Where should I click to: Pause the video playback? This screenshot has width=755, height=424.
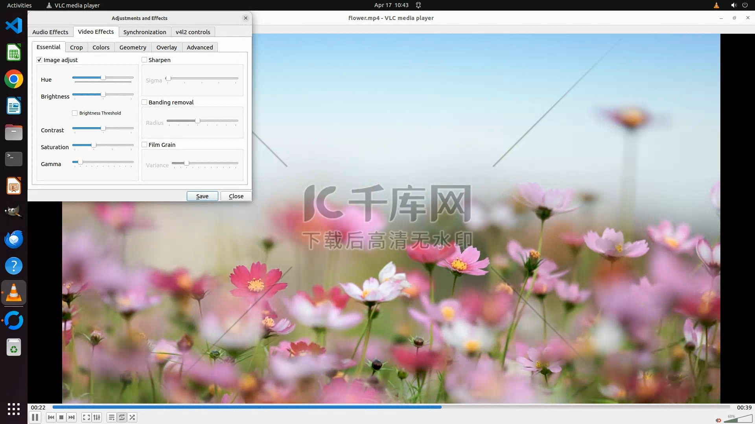35,417
